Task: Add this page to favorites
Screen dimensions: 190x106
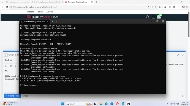Action: tap(156, 7)
